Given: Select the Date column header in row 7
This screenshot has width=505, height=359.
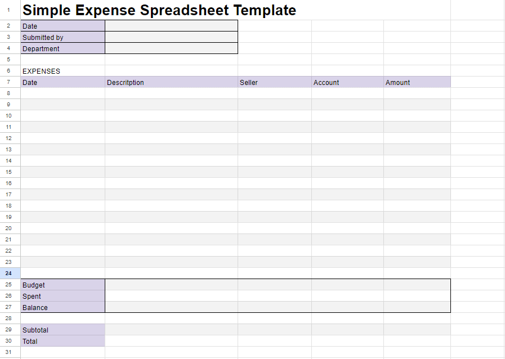Looking at the screenshot, I should pyautogui.click(x=63, y=82).
